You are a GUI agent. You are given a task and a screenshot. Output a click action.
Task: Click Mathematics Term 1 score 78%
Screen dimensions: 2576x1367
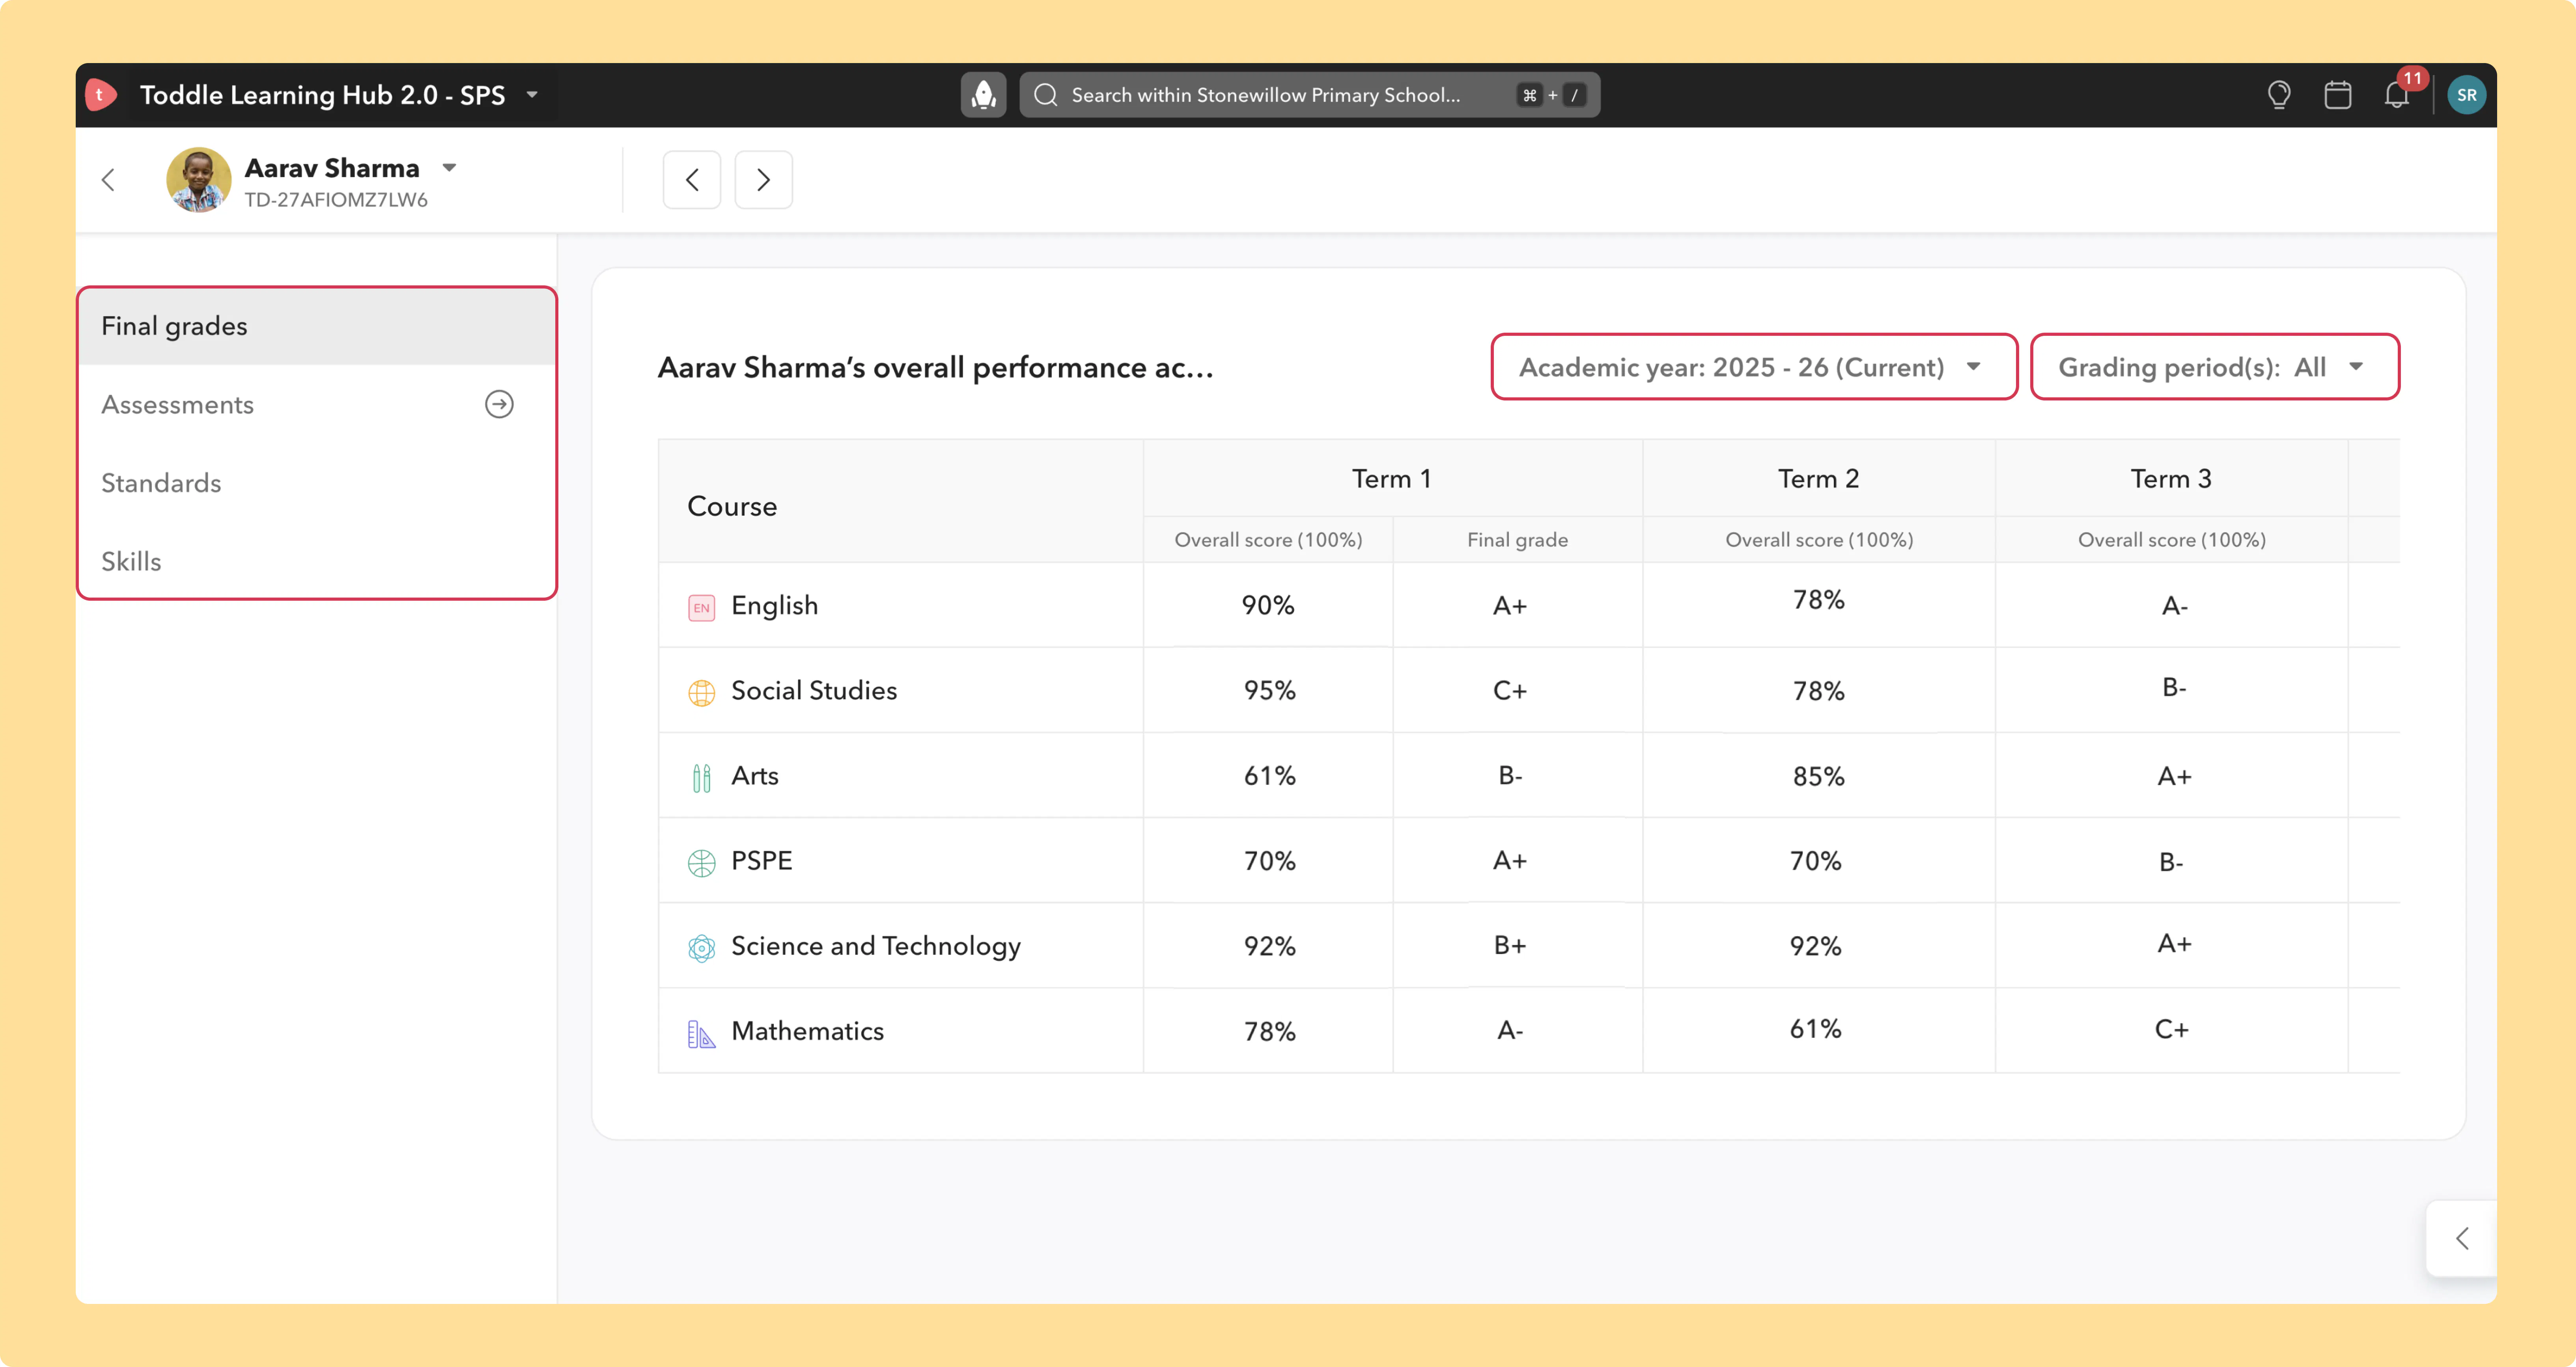(1269, 1031)
